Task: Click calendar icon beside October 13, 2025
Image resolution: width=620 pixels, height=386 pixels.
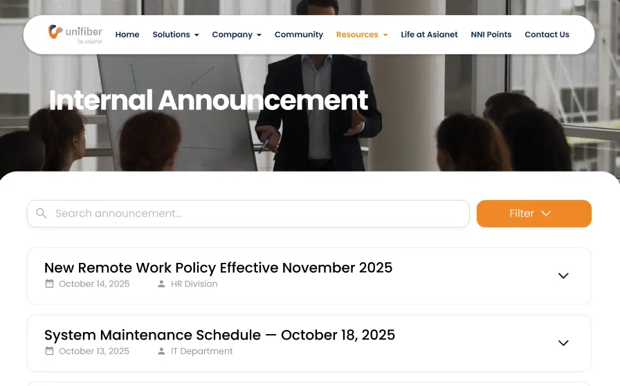Action: (49, 351)
